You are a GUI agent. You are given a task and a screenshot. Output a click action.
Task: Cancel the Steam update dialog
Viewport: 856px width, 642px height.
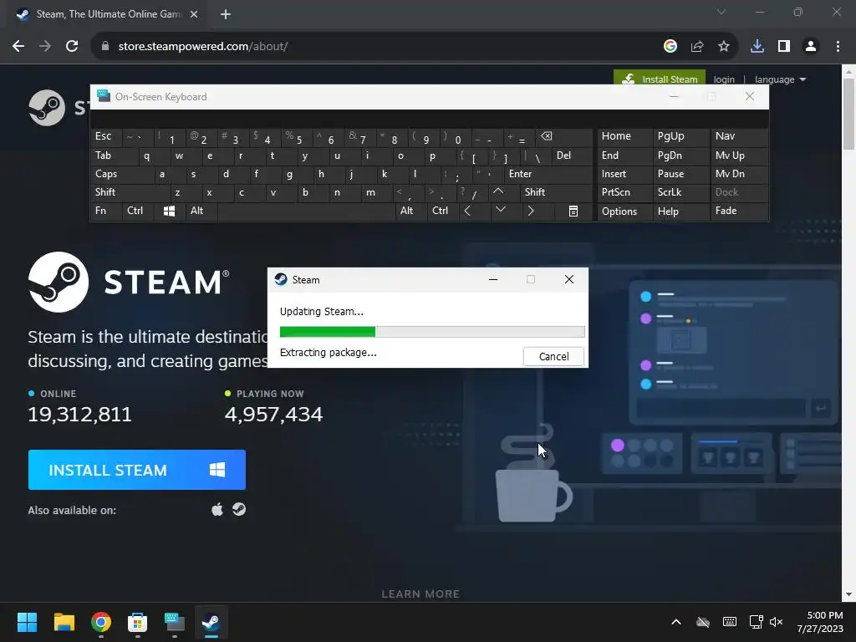(553, 356)
